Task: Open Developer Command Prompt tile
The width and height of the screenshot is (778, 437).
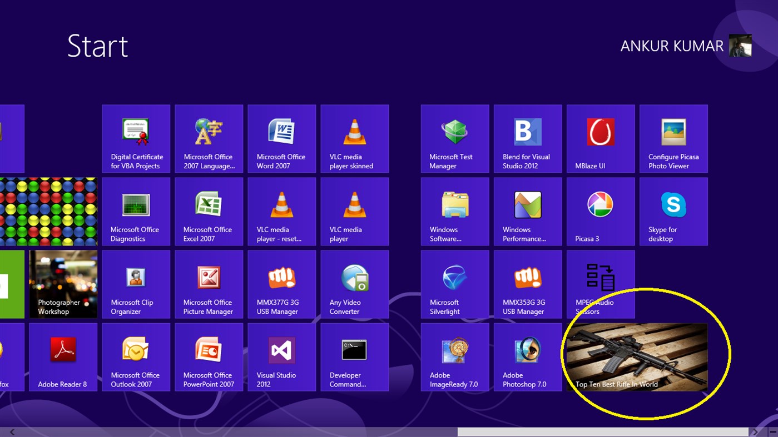Action: tap(355, 357)
